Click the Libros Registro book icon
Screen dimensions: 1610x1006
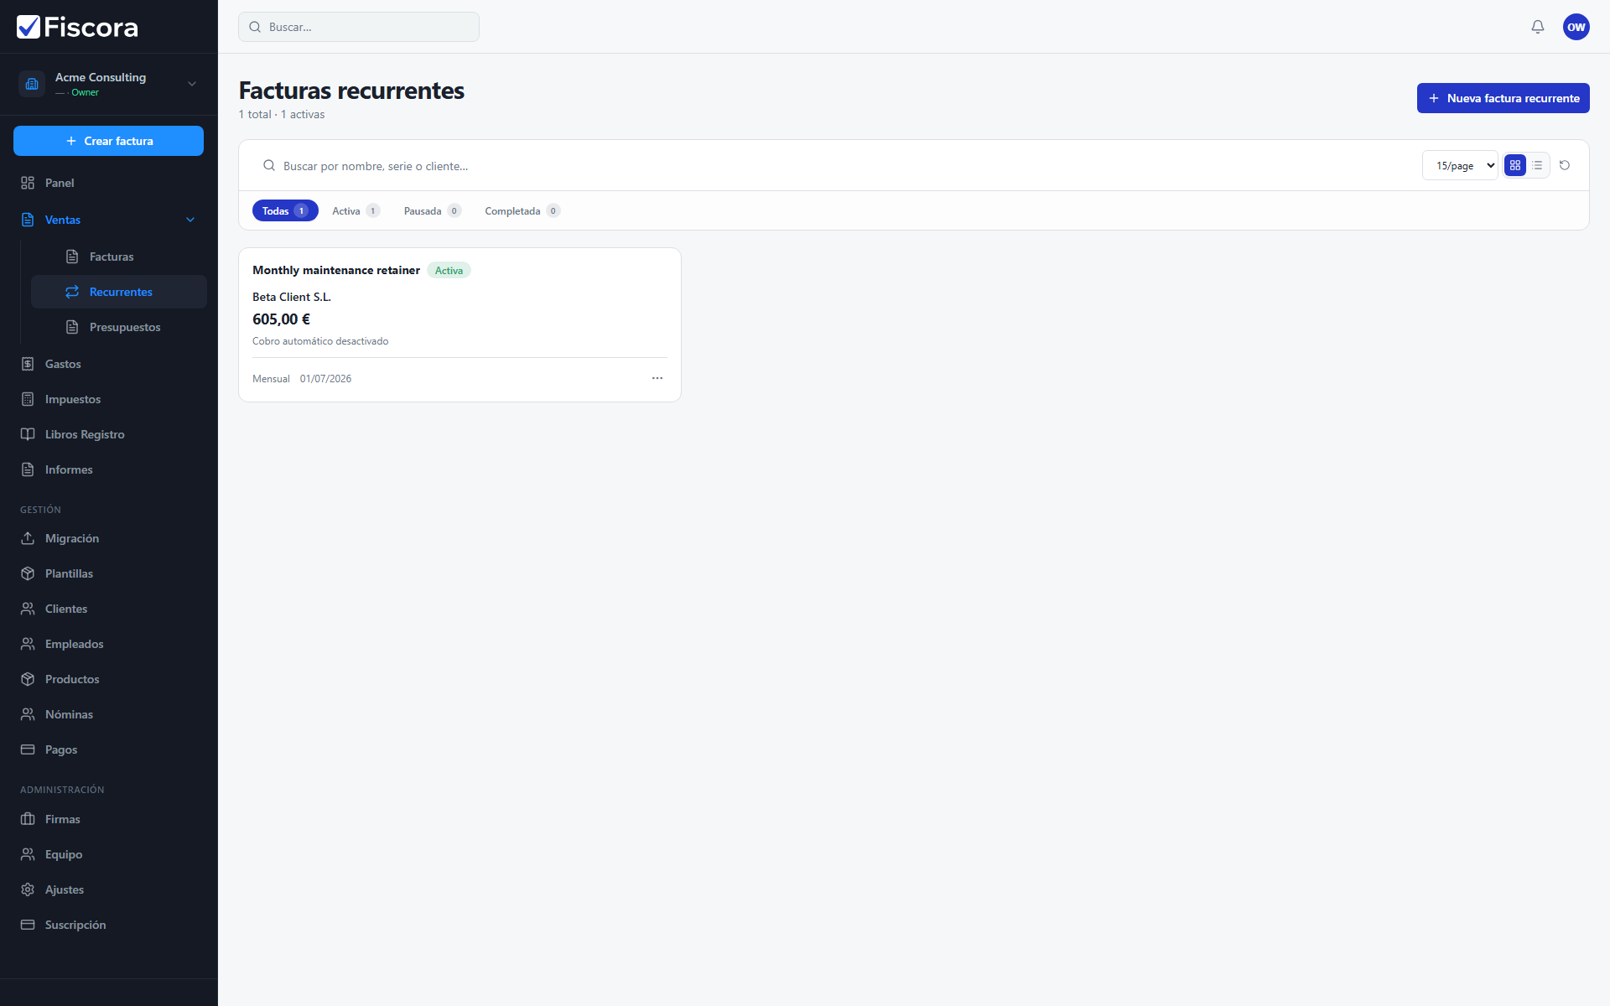pos(28,434)
